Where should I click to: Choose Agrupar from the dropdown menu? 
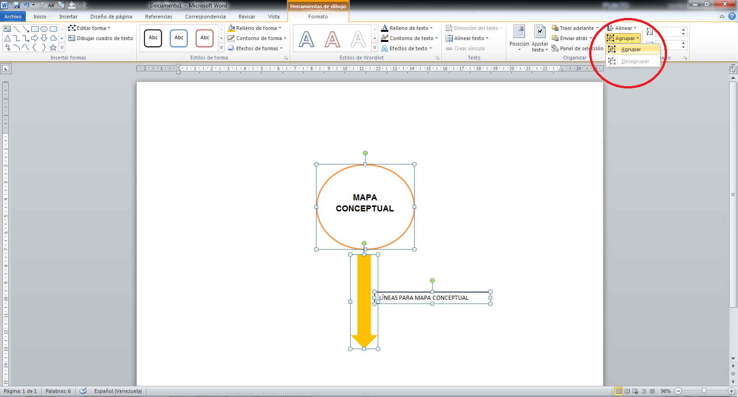pos(633,49)
